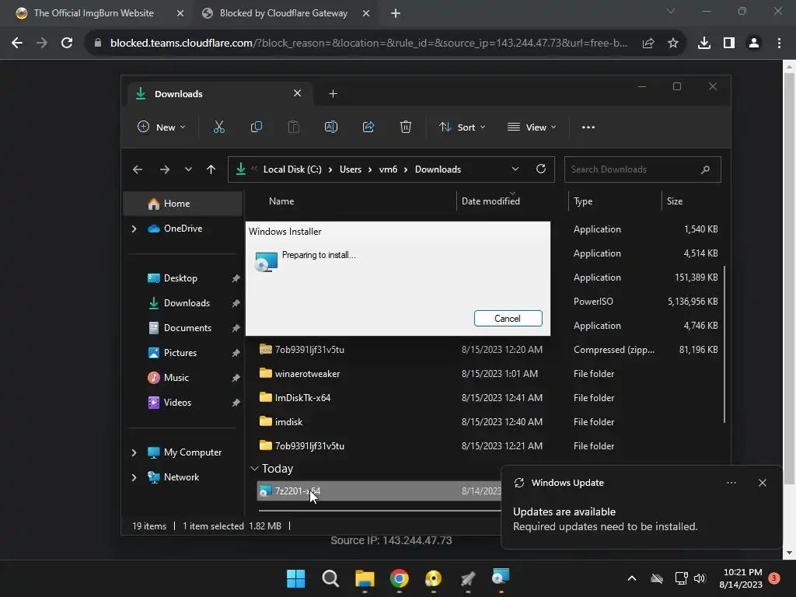
Task: Open Desktop in Quick access
Action: [x=180, y=278]
